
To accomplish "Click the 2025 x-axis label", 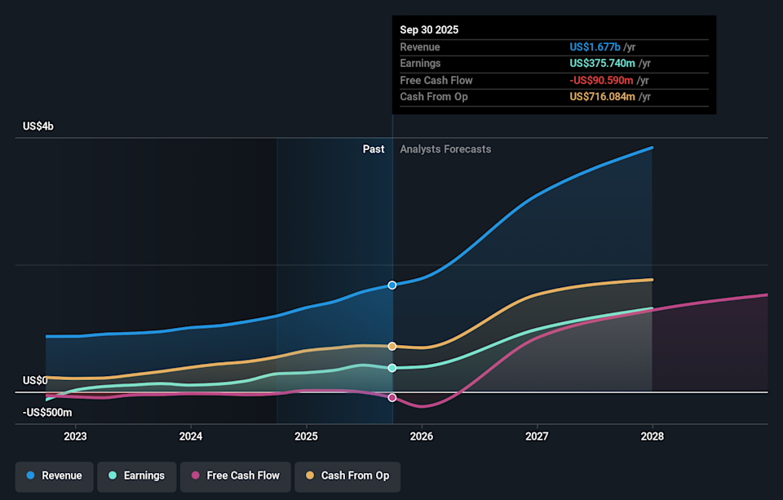I will tap(306, 436).
